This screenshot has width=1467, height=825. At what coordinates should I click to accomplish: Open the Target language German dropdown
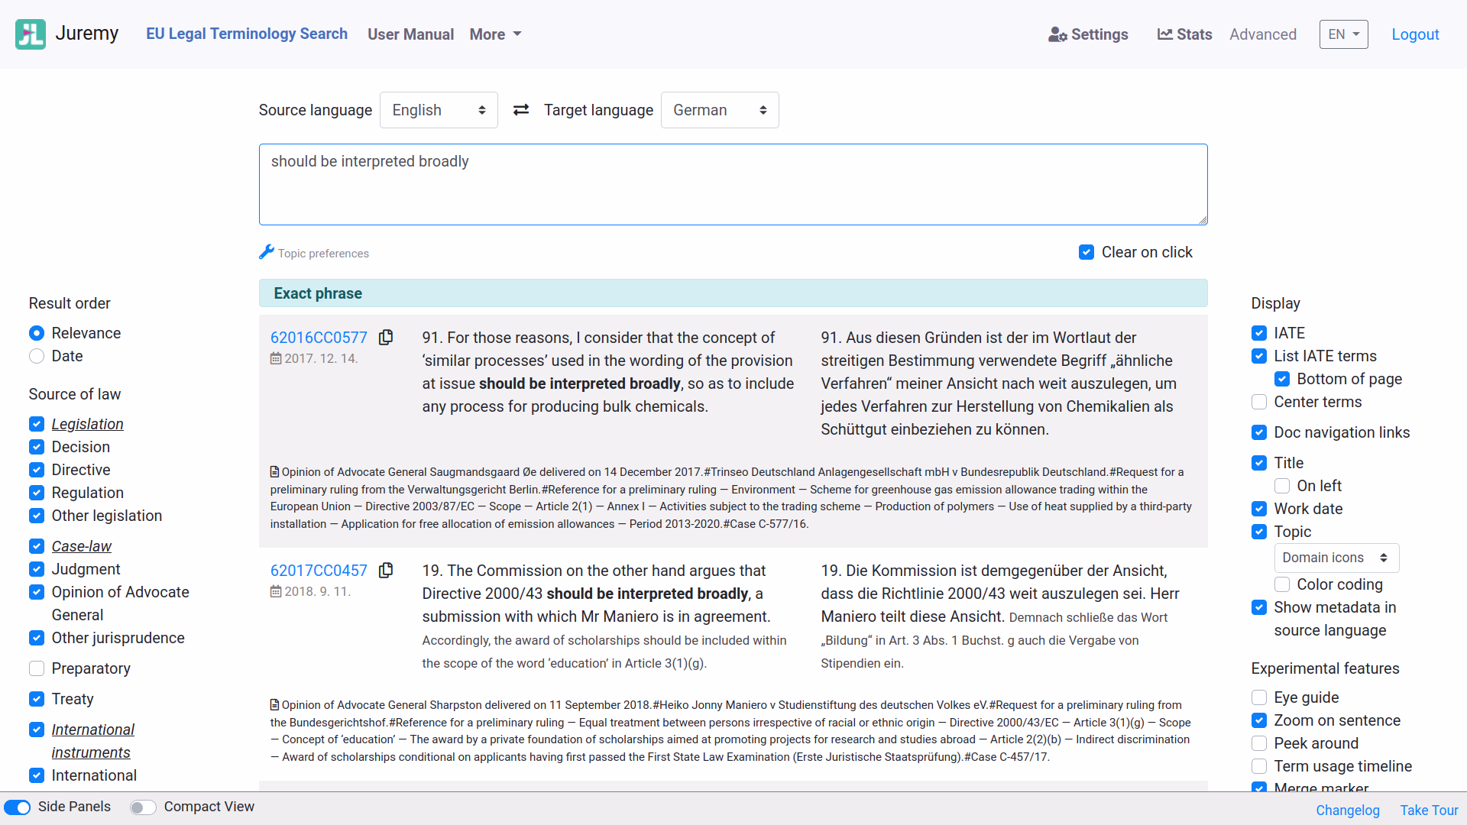click(x=720, y=110)
